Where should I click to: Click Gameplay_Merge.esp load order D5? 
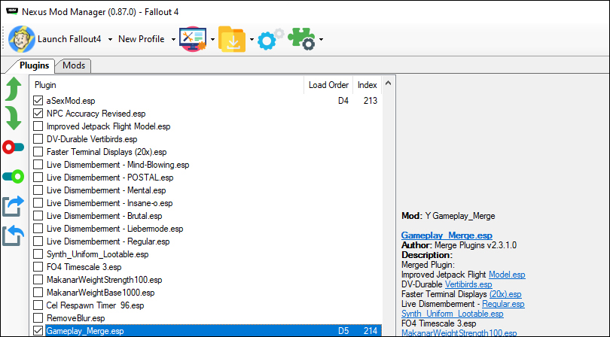343,331
